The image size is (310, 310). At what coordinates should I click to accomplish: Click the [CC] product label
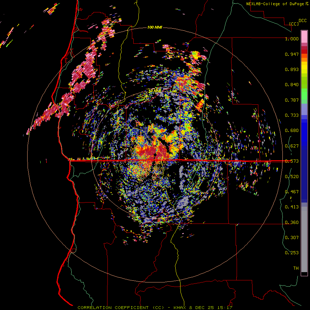[x=294, y=24]
